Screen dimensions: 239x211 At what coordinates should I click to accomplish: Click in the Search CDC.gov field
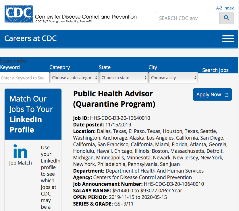click(x=187, y=18)
